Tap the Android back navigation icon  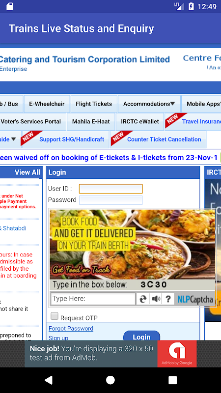[x=48, y=380]
